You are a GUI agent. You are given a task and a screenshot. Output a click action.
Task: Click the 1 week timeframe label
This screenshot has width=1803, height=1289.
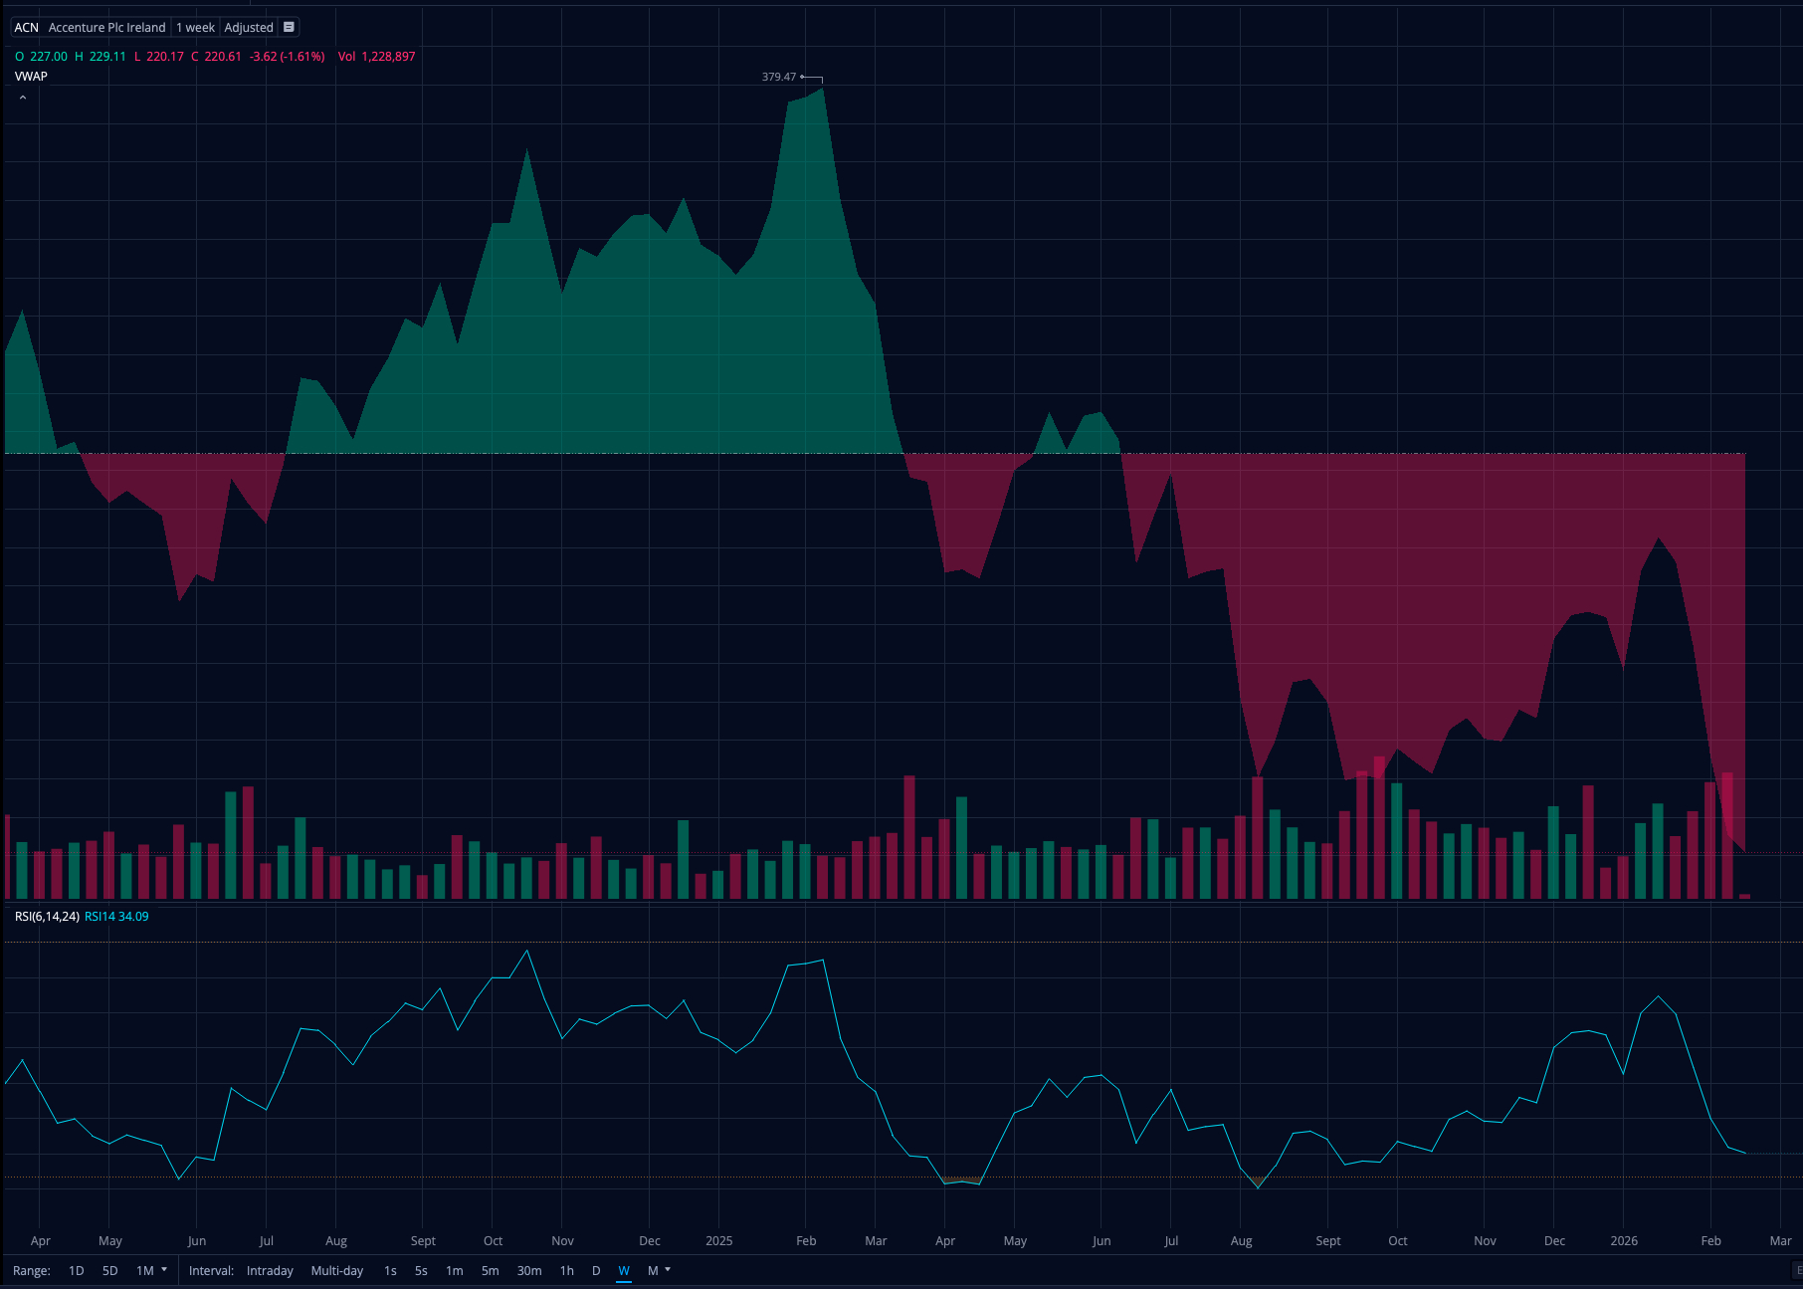(x=195, y=27)
